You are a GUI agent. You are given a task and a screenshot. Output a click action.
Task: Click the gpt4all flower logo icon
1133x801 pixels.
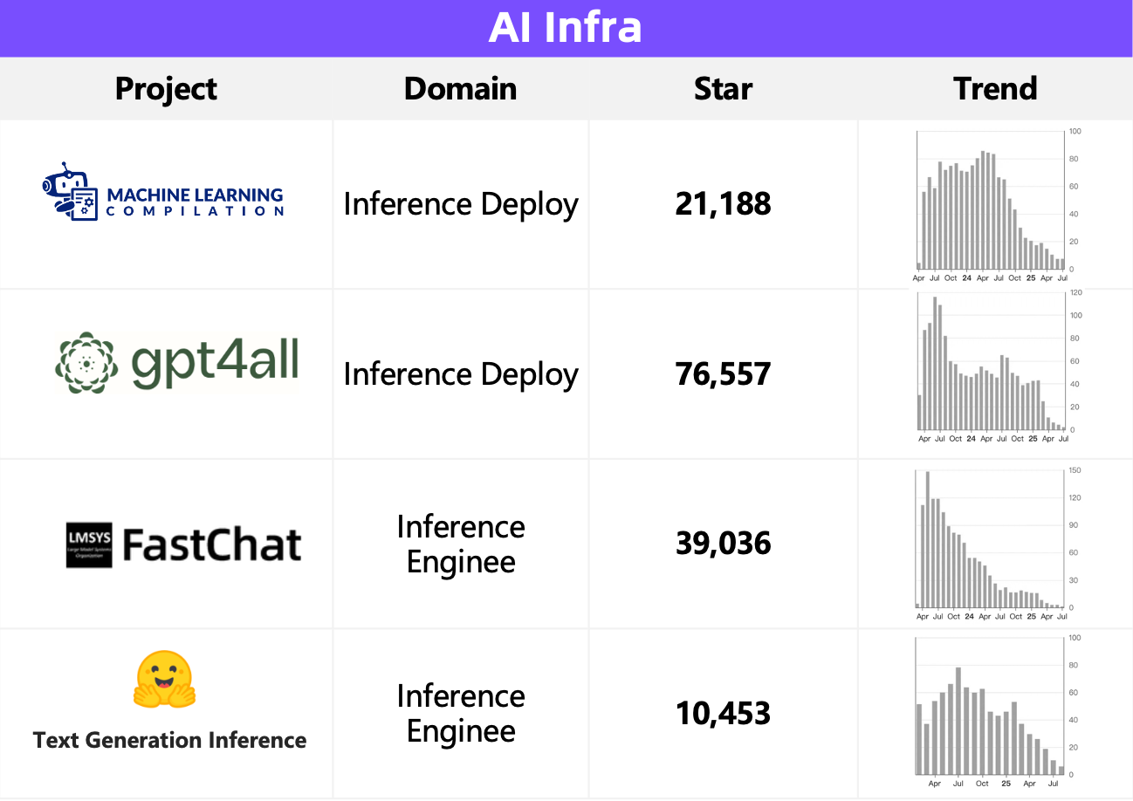click(86, 362)
